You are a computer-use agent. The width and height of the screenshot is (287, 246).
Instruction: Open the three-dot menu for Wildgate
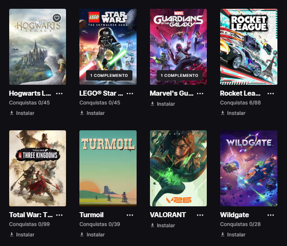tap(271, 215)
